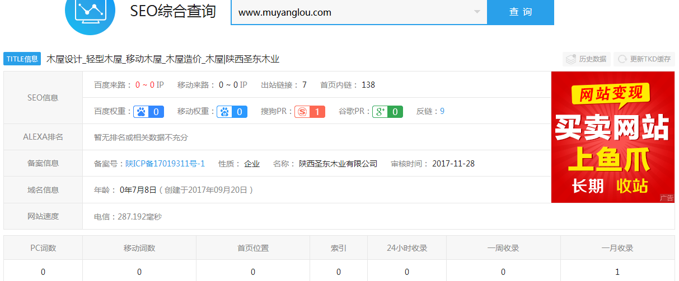Screen dimensions: 679x281
Task: Click the Baidu paw weight badge
Action: (148, 112)
